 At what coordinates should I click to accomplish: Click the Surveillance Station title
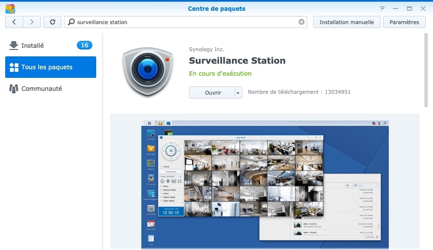click(237, 61)
